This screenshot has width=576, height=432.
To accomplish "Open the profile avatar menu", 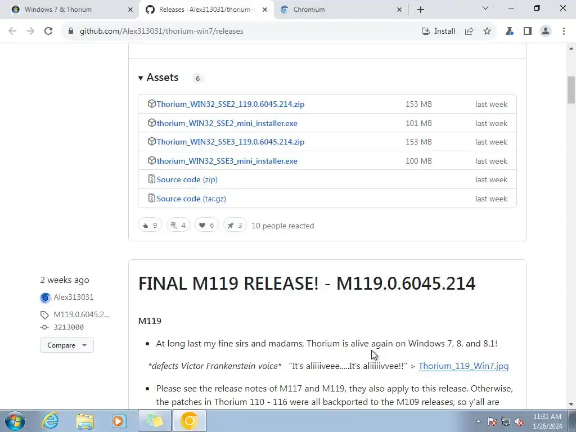I will 546,31.
